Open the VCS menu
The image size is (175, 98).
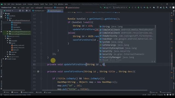[55, 4]
